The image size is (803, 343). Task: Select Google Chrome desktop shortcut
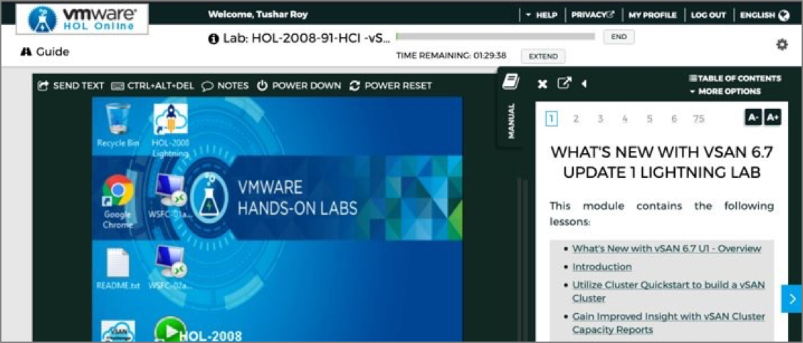pos(118,201)
